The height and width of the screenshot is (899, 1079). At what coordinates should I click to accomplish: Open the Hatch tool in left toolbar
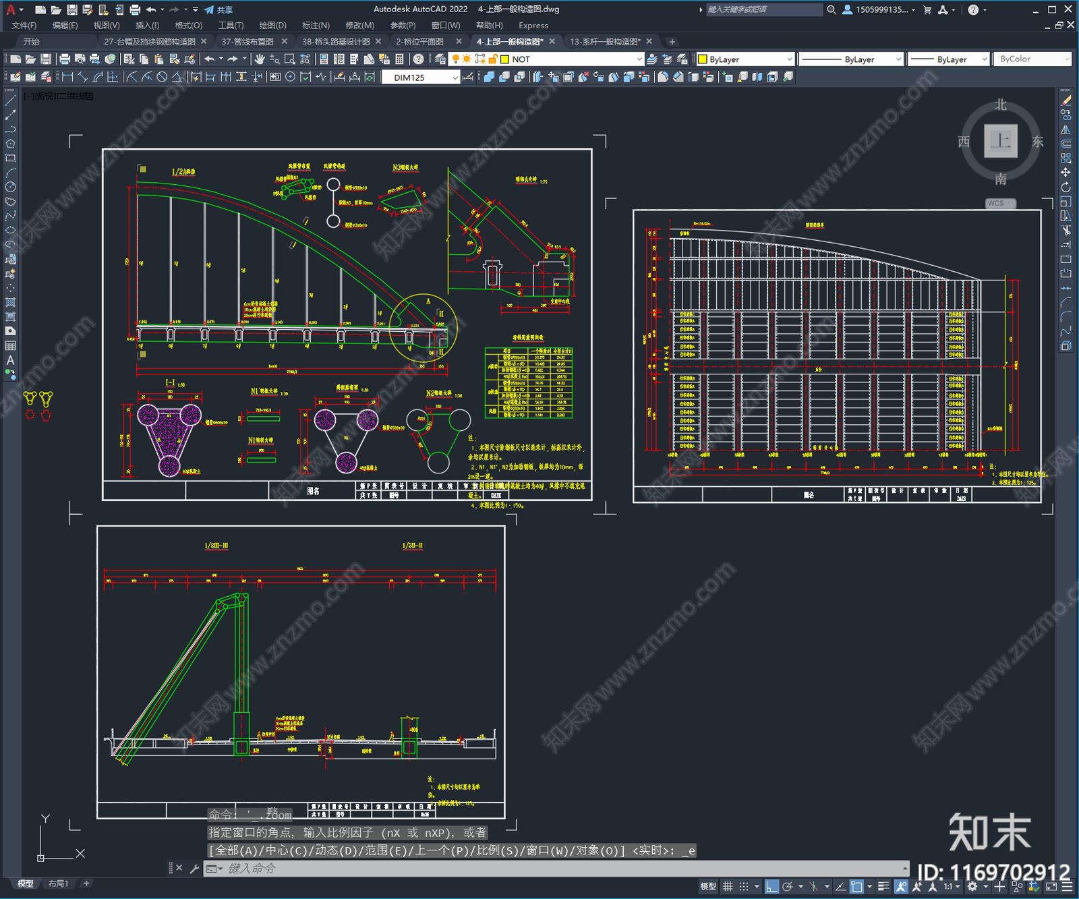[10, 302]
